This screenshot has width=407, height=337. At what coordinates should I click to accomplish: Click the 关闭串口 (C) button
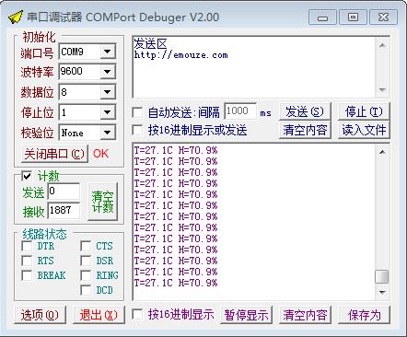[x=54, y=154]
